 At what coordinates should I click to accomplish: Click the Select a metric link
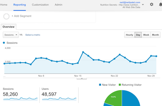coord(33,35)
